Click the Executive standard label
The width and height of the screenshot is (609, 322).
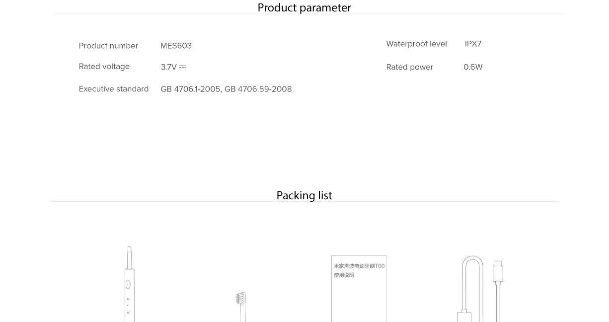(113, 89)
